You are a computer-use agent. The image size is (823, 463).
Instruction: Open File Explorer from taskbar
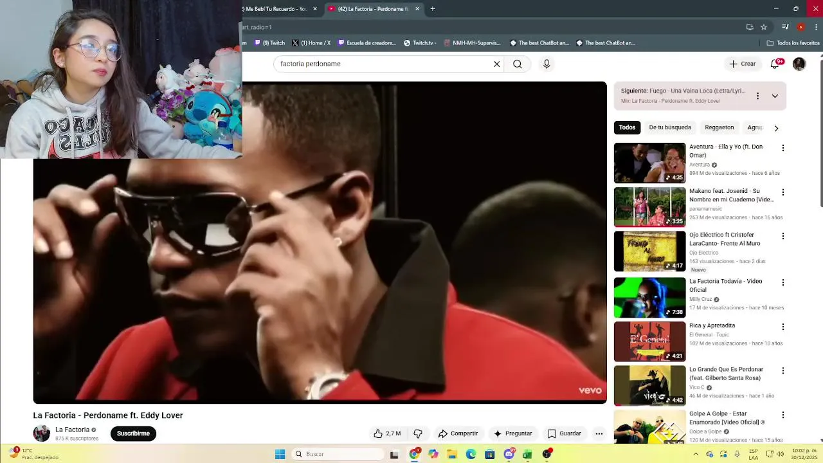[x=451, y=454]
